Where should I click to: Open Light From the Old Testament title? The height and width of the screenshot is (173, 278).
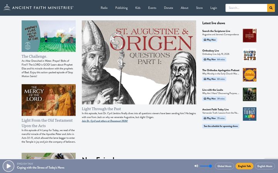click(x=47, y=123)
